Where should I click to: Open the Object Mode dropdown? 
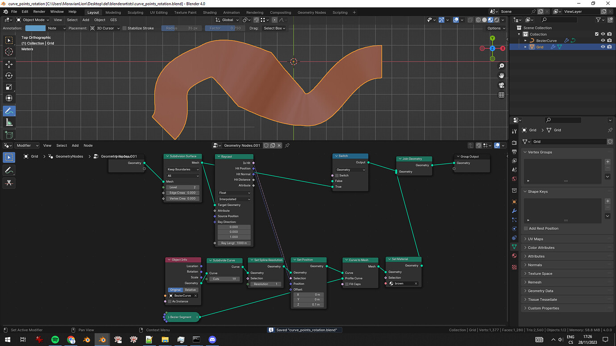pyautogui.click(x=33, y=20)
